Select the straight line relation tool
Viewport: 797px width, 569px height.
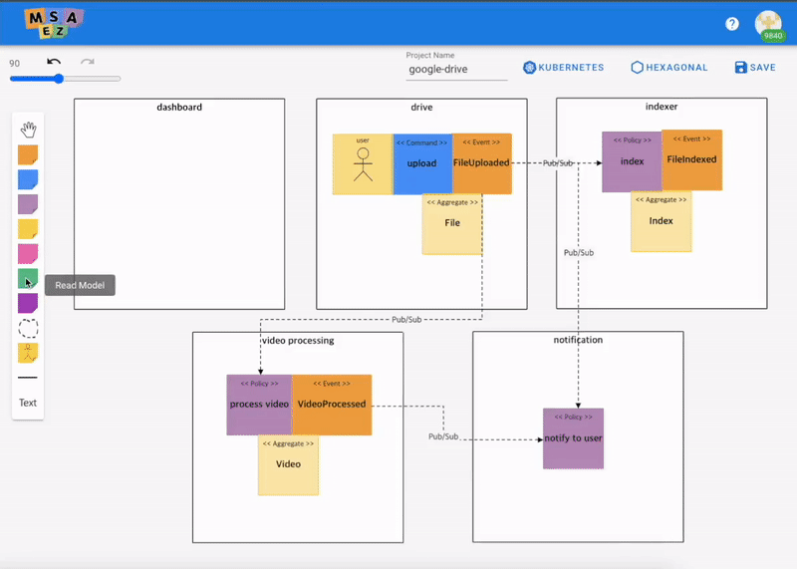(28, 378)
